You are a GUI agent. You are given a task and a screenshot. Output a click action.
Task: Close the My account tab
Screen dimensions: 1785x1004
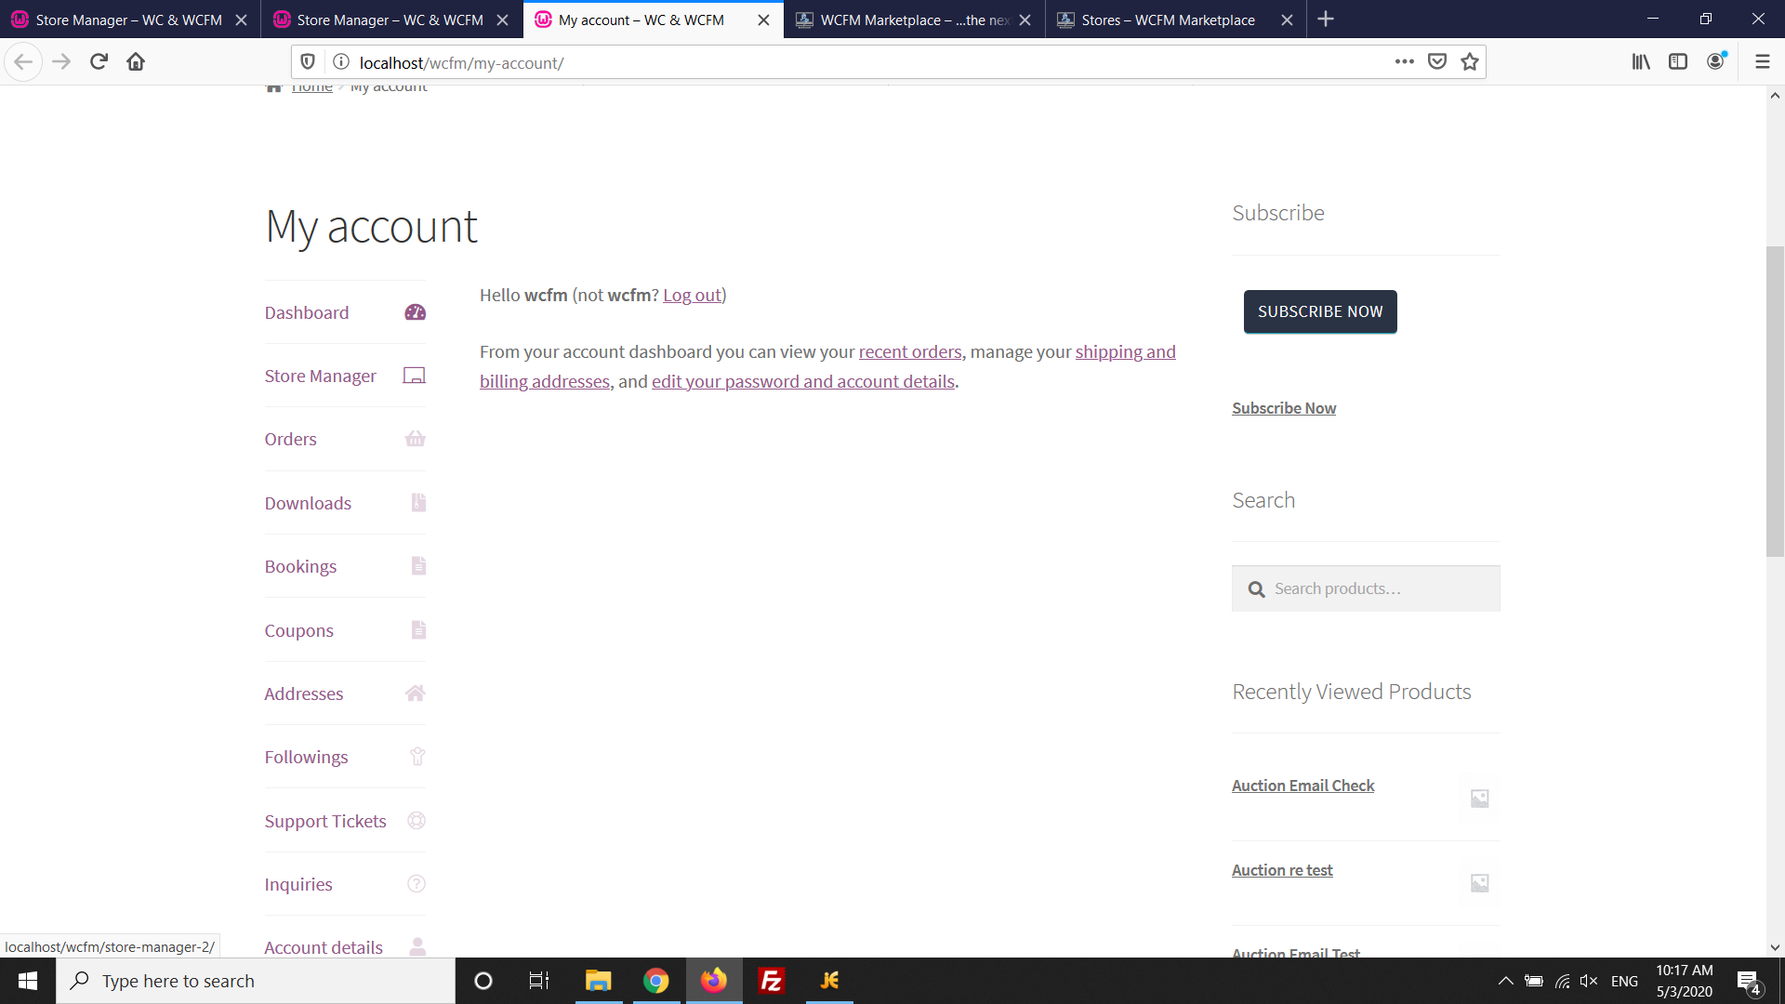click(763, 20)
